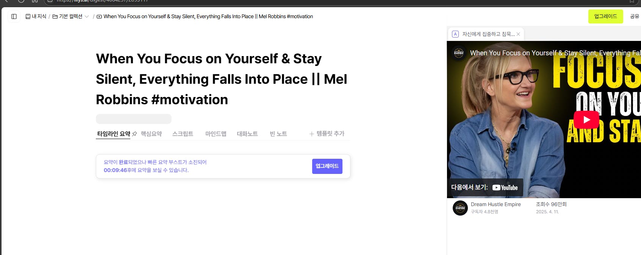The height and width of the screenshot is (255, 641).
Task: Click 템플릿 추가 to add a template
Action: pyautogui.click(x=327, y=134)
